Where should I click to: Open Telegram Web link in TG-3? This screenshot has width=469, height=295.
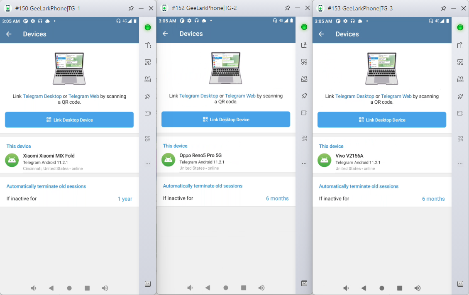(396, 96)
